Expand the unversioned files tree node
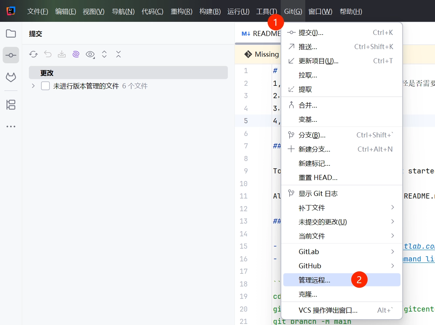The width and height of the screenshot is (435, 325). (33, 86)
